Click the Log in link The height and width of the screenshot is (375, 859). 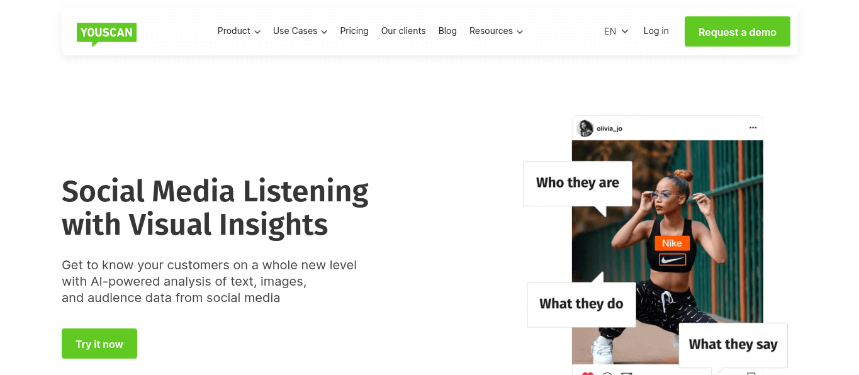656,31
